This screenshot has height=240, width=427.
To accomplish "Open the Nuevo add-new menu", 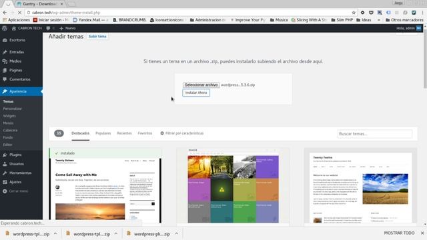I will [67, 28].
